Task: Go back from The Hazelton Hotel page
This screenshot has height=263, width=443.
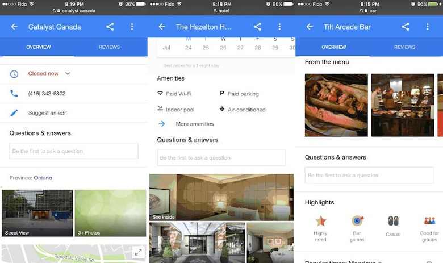Action: point(162,27)
